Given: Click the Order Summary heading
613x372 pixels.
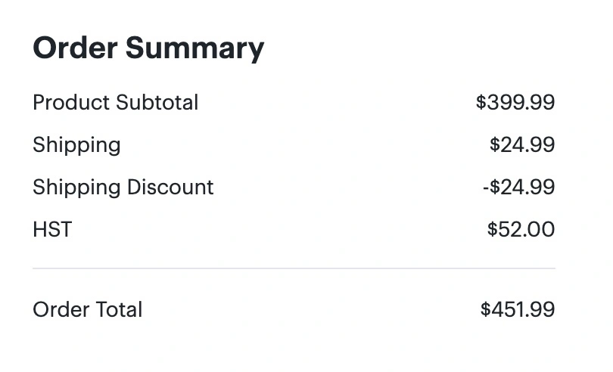Looking at the screenshot, I should [x=148, y=48].
